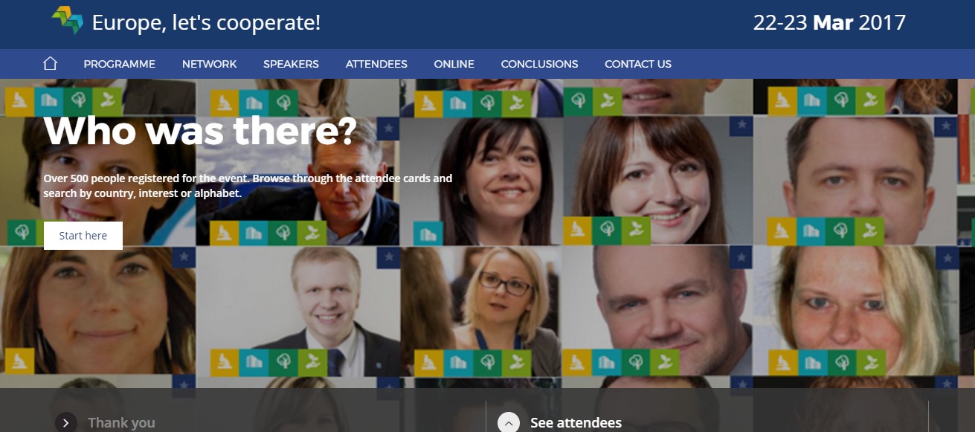Image resolution: width=975 pixels, height=432 pixels.
Task: Go to the SPEAKERS page
Action: coord(291,64)
